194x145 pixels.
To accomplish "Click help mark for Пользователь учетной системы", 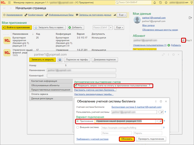I will click(x=165, y=112).
